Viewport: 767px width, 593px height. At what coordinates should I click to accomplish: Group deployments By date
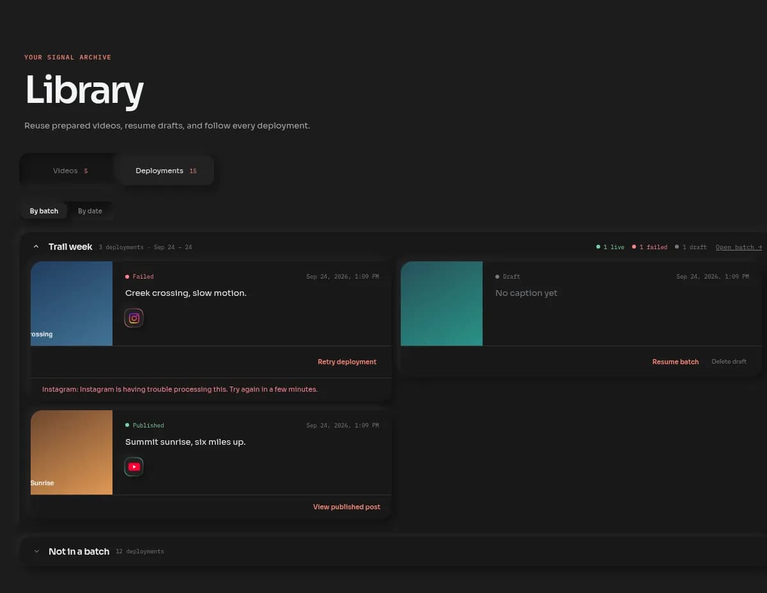click(90, 211)
